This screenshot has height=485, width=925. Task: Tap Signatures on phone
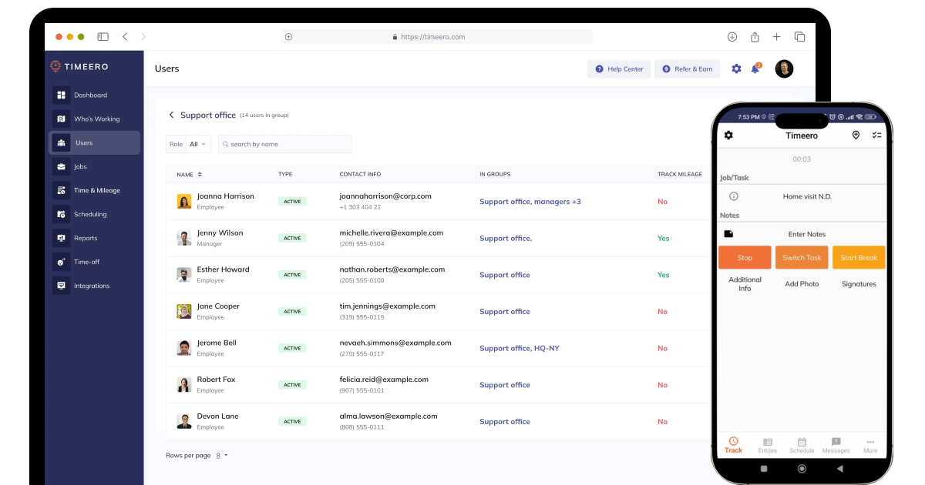(x=859, y=284)
